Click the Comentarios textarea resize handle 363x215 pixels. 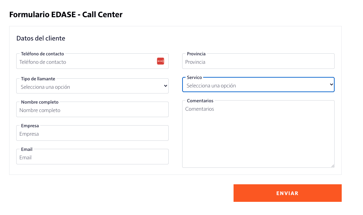[x=333, y=166]
